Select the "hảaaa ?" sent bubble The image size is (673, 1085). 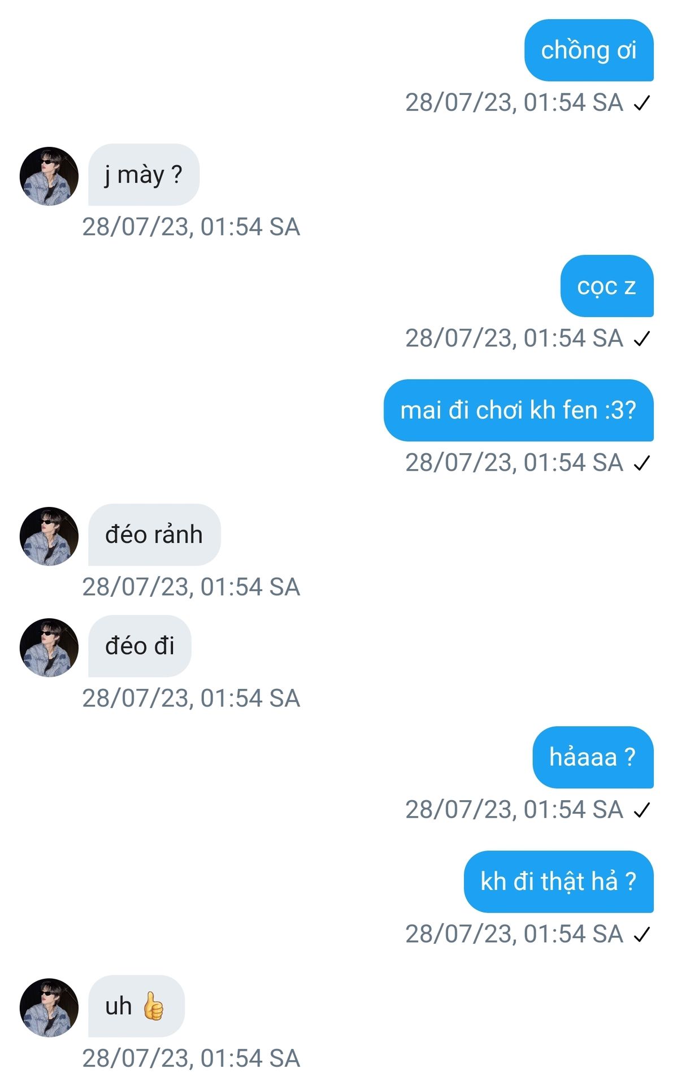point(592,757)
